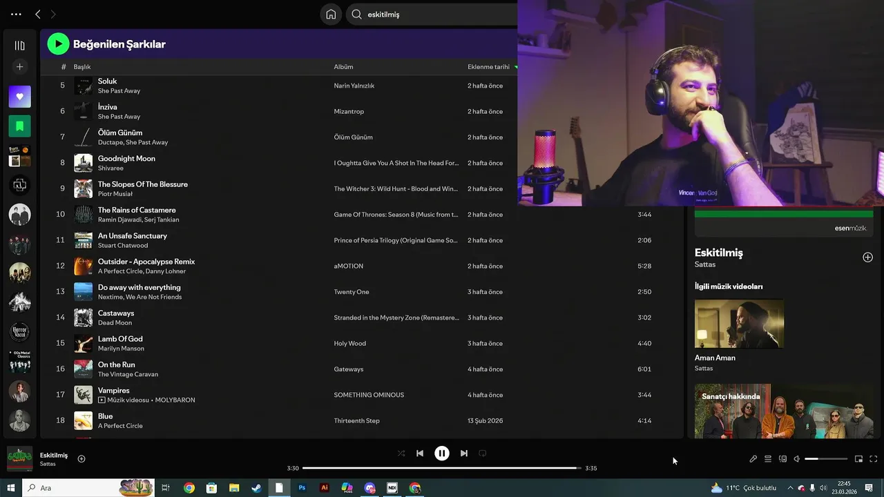The width and height of the screenshot is (884, 497).
Task: Navigate back with the left arrow
Action: coord(38,14)
